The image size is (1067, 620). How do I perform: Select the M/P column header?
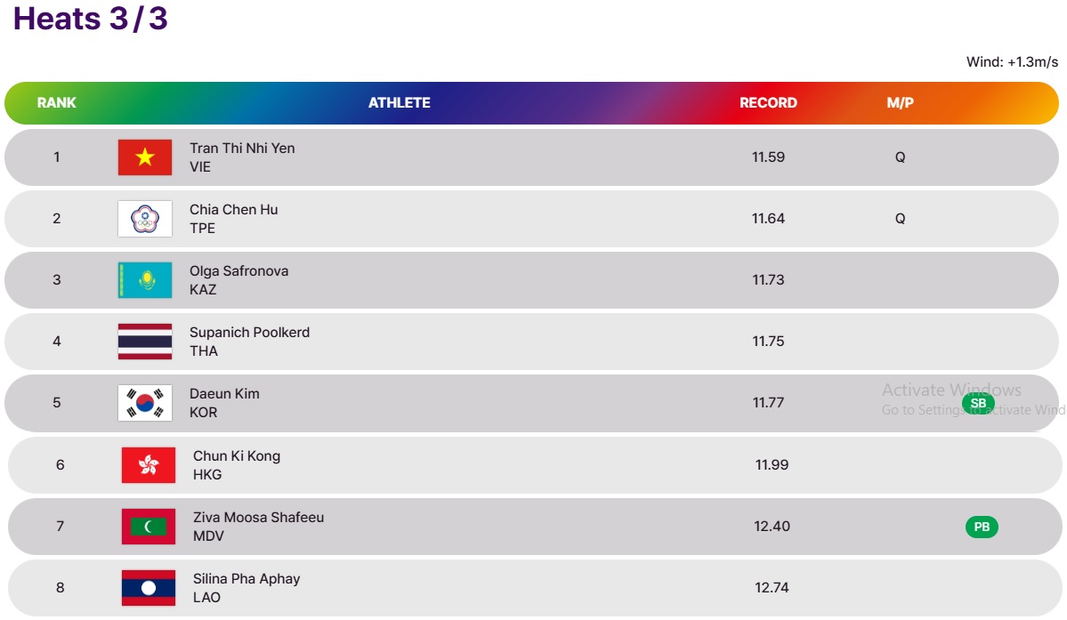(900, 102)
